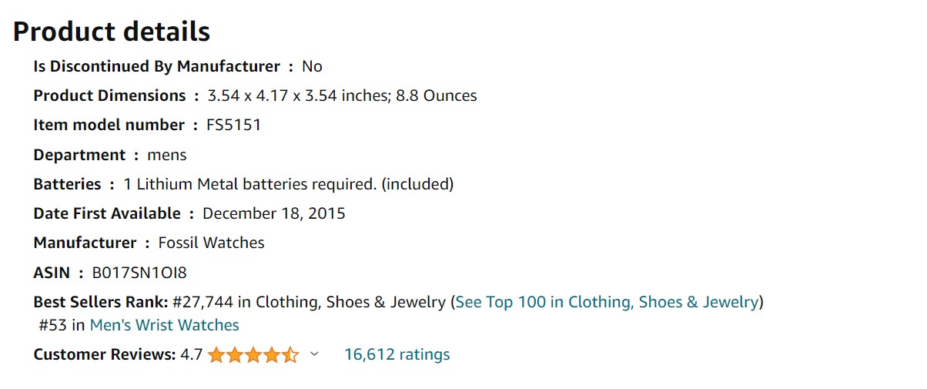927x389 pixels.
Task: Click the Customer Reviews label
Action: pyautogui.click(x=105, y=354)
